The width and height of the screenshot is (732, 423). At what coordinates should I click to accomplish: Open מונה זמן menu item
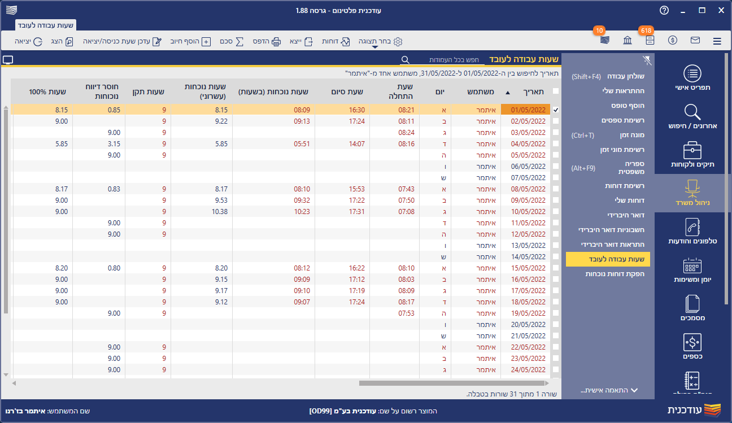608,135
